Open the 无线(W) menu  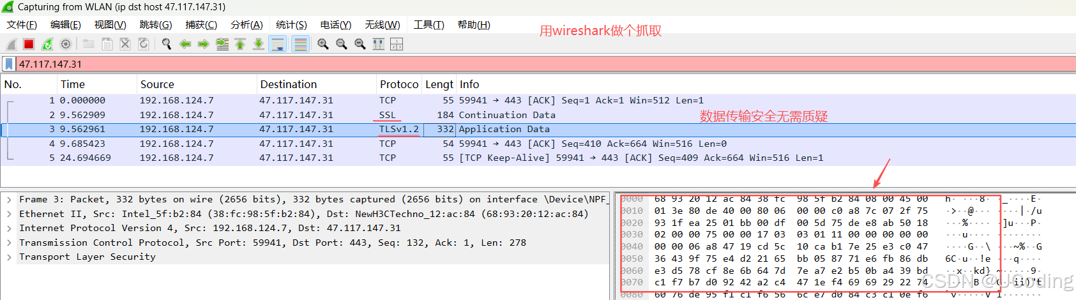(x=383, y=25)
